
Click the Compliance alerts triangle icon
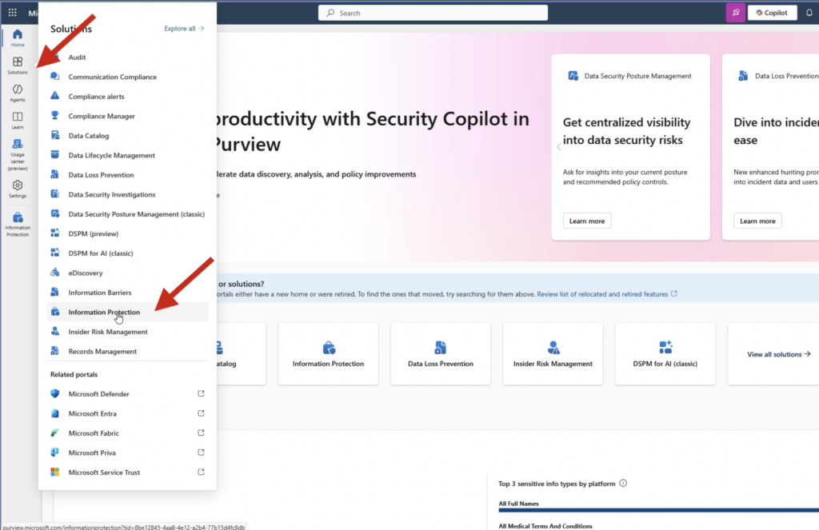pyautogui.click(x=55, y=96)
